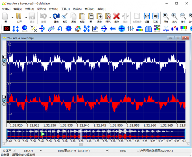
Task: Click the round button beside left channel
Action: pyautogui.click(x=4, y=64)
